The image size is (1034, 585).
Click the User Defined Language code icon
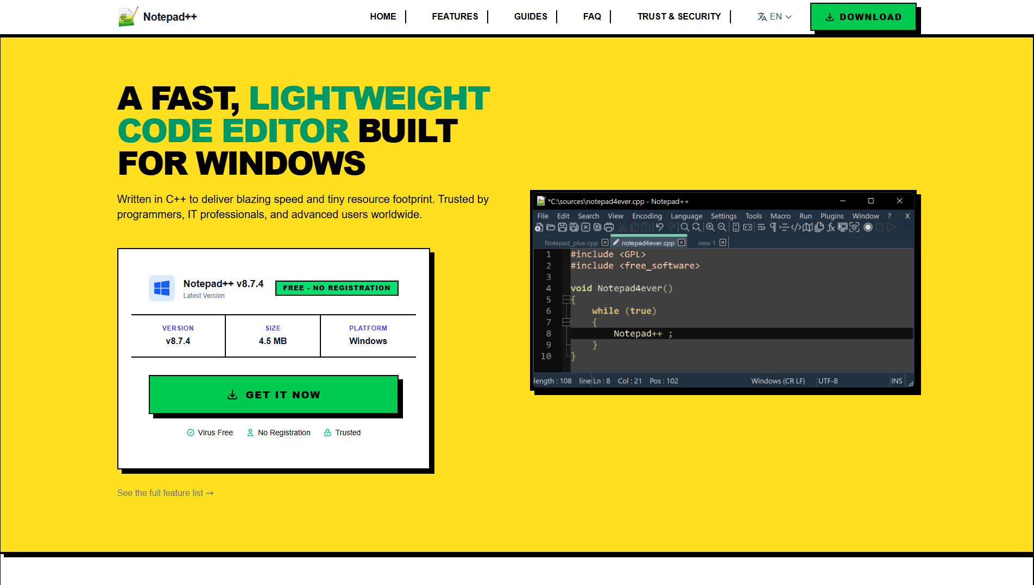click(796, 227)
